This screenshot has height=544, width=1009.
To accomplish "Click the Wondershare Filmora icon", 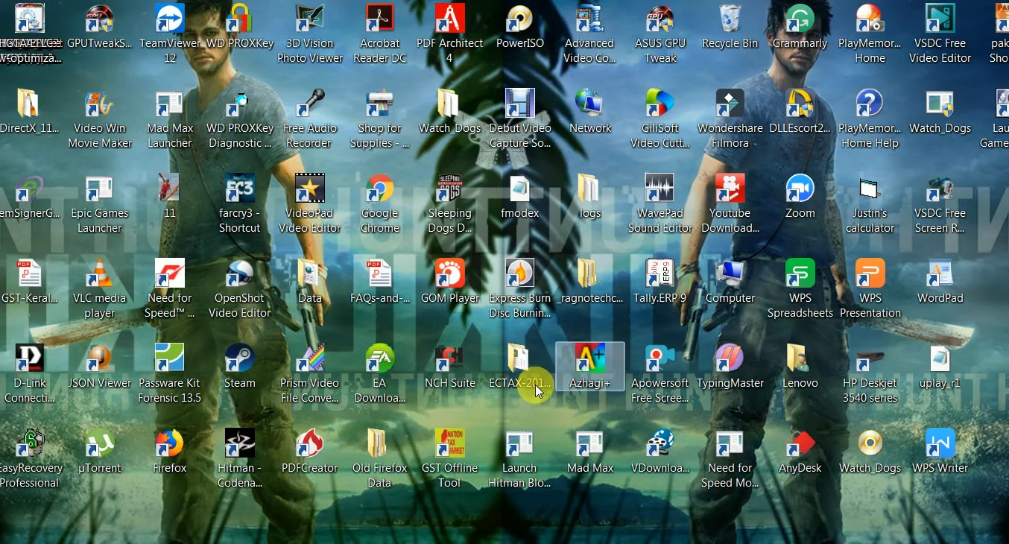I will (730, 104).
